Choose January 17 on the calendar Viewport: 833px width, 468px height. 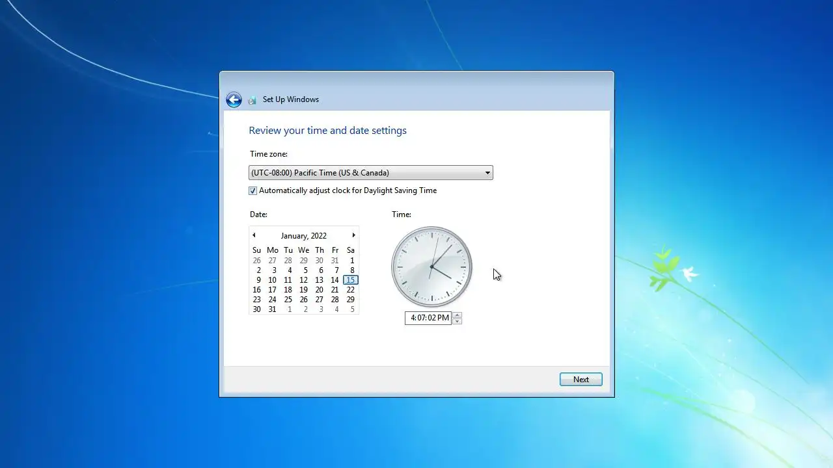click(x=273, y=290)
